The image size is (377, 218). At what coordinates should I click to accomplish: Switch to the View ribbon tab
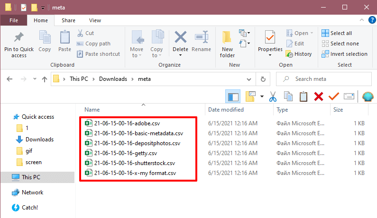tap(95, 20)
